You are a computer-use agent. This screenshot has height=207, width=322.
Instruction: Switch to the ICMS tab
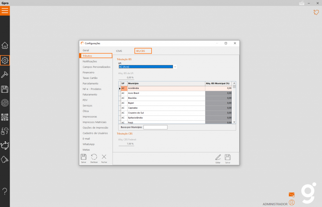point(119,51)
